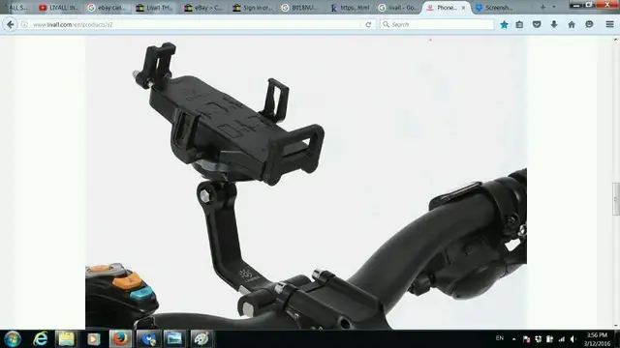Bookmark this page with the star icon
Viewport: 620px width, 348px height.
coord(504,24)
